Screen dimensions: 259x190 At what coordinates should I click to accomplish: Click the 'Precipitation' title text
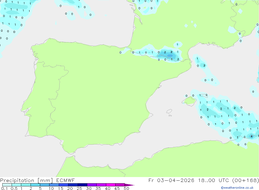click(x=17, y=180)
